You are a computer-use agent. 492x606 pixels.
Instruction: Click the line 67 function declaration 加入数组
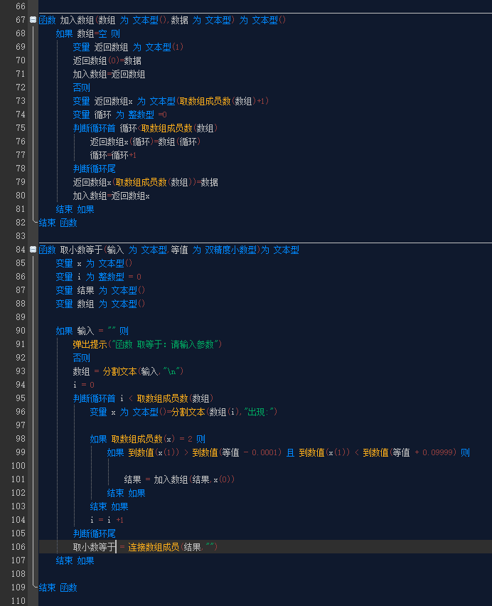tap(162, 20)
